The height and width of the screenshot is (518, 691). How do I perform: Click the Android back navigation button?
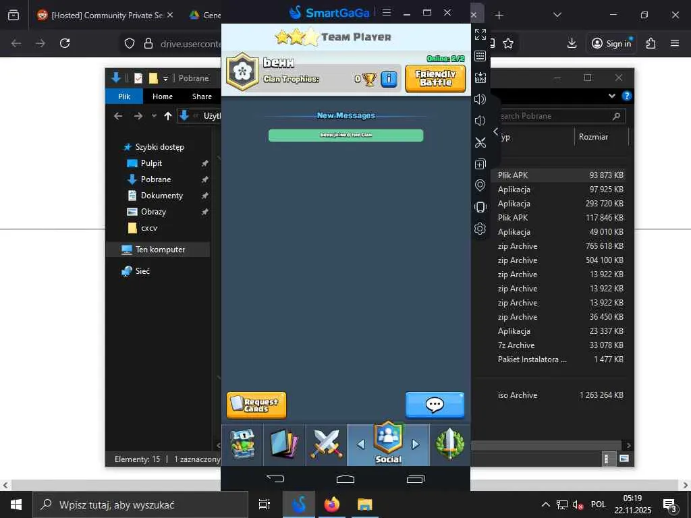click(275, 478)
